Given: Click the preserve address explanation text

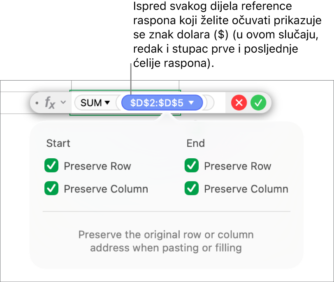Looking at the screenshot, I should tap(167, 239).
